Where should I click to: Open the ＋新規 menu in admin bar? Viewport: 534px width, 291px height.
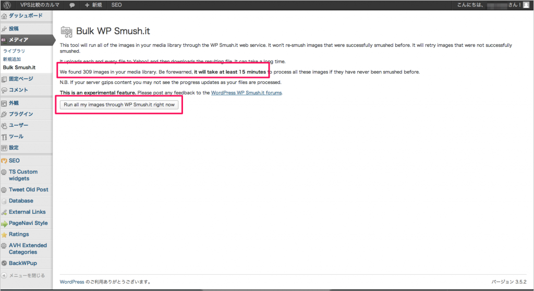(93, 5)
